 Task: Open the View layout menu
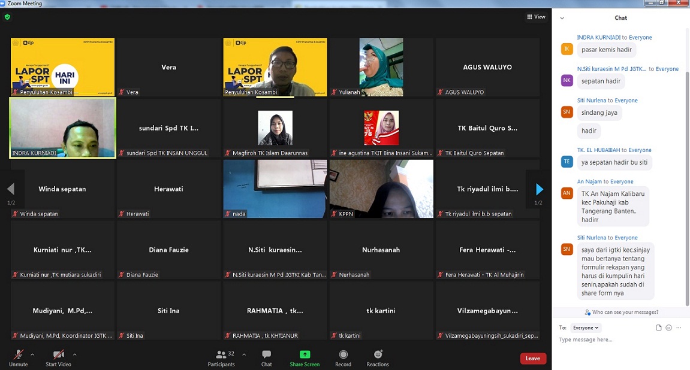click(536, 17)
